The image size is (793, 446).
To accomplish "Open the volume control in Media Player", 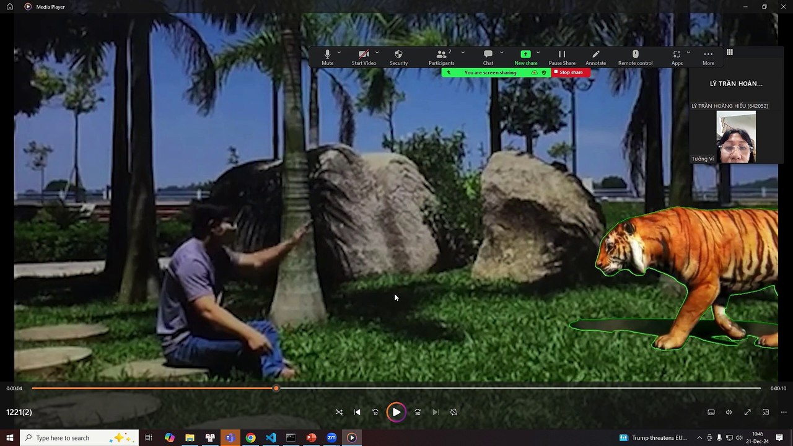I will (x=729, y=412).
